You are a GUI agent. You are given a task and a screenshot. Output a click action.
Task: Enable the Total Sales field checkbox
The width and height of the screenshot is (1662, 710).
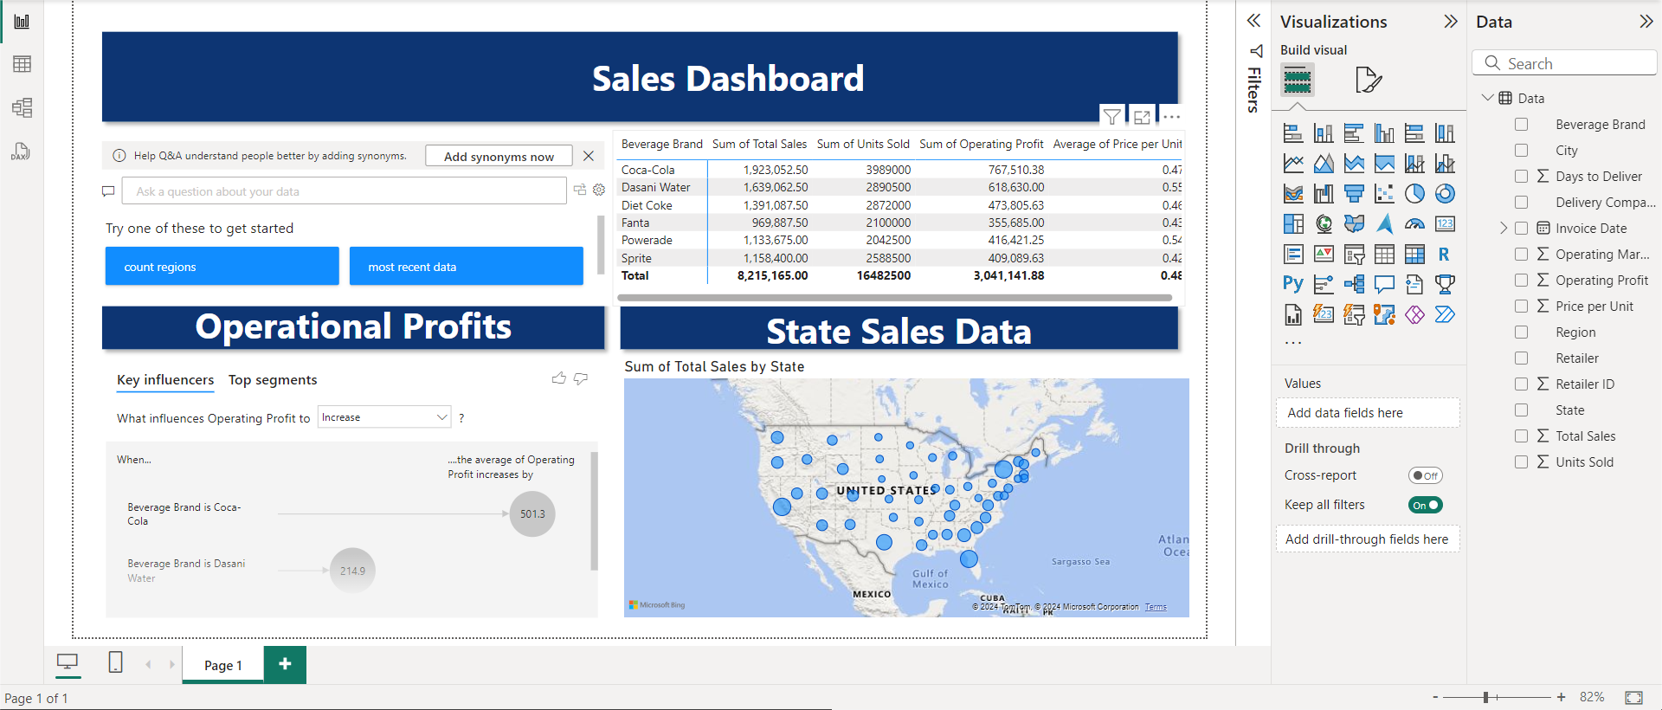coord(1521,436)
